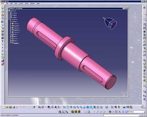Viewport: 147px width, 117px height.
Task: Open the PartBody dropdown arrow in toolbar
Action: (145, 112)
